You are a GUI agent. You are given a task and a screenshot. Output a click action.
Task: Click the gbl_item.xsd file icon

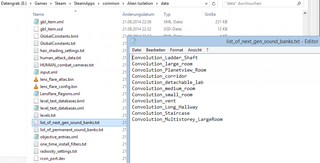pos(36,29)
